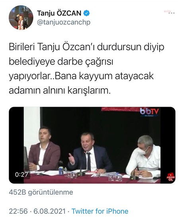
Task: Click the microphone in front of the speaker
Action: [x=82, y=163]
